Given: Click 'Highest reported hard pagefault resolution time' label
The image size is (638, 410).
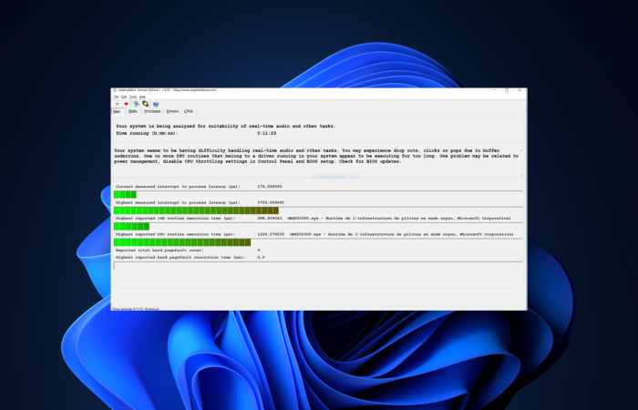Looking at the screenshot, I should (x=180, y=257).
